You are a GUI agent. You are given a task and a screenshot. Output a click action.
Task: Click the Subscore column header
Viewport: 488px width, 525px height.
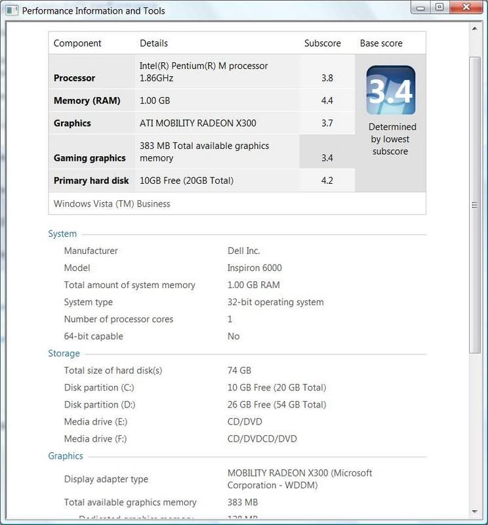[x=323, y=43]
